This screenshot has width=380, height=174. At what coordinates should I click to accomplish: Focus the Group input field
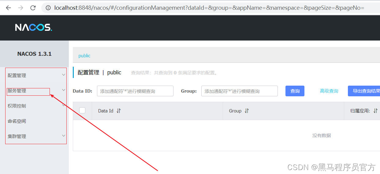point(239,91)
